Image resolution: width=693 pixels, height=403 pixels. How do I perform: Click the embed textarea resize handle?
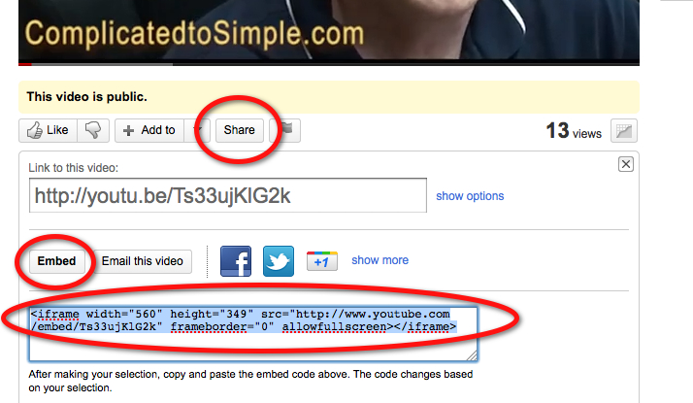click(x=472, y=355)
